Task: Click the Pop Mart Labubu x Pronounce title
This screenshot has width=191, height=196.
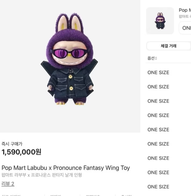Action: [66, 168]
